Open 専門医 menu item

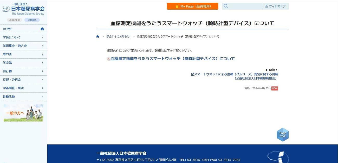24,54
